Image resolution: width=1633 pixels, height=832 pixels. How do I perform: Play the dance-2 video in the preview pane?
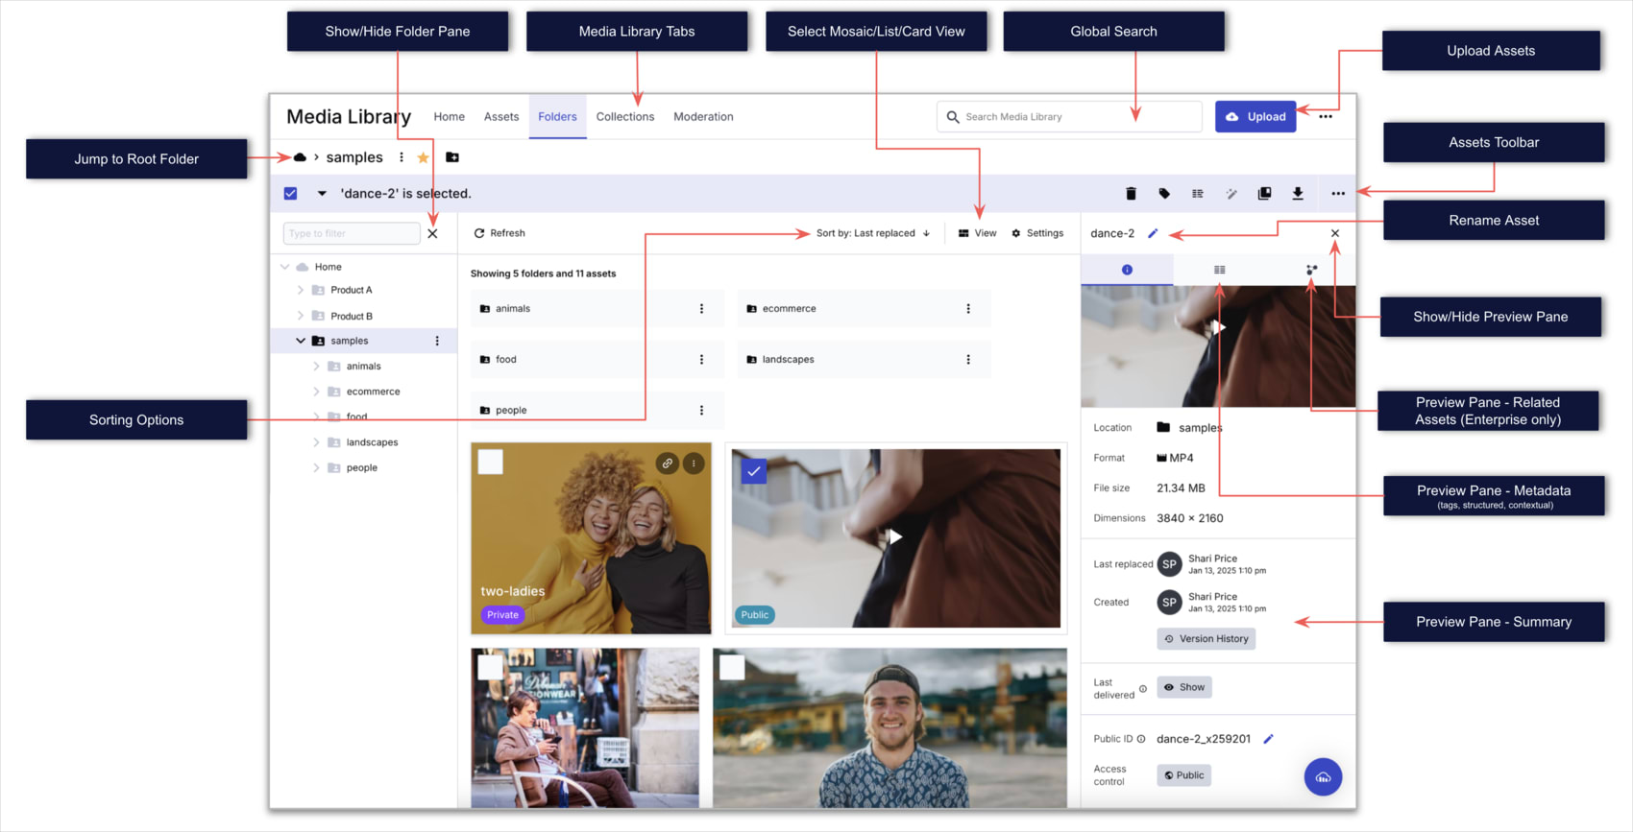(x=1218, y=328)
